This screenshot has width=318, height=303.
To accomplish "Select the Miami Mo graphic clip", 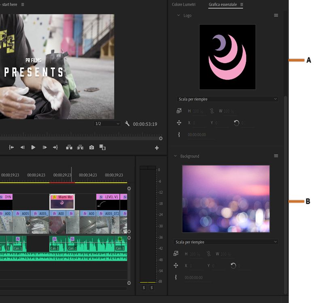I will (62, 202).
